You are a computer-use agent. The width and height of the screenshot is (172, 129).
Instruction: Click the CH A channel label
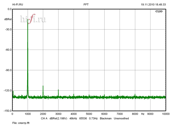click(44, 118)
